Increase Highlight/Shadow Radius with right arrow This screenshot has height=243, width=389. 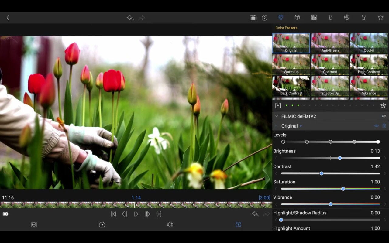coord(385,220)
